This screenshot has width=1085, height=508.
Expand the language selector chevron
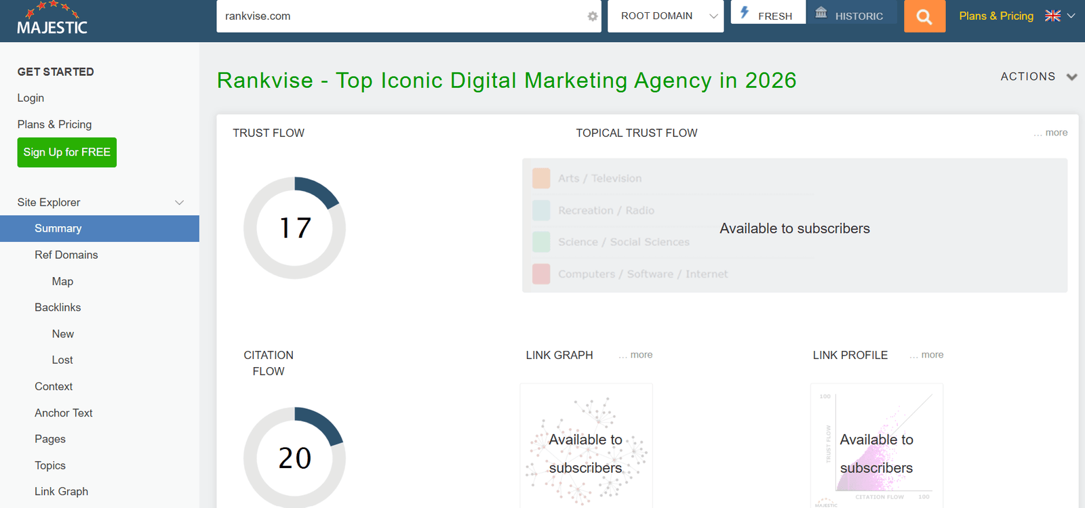(x=1071, y=16)
